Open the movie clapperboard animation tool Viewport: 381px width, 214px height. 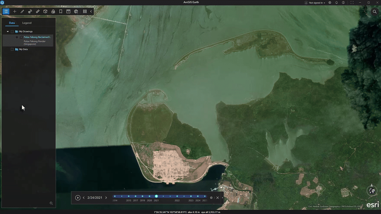68,11
